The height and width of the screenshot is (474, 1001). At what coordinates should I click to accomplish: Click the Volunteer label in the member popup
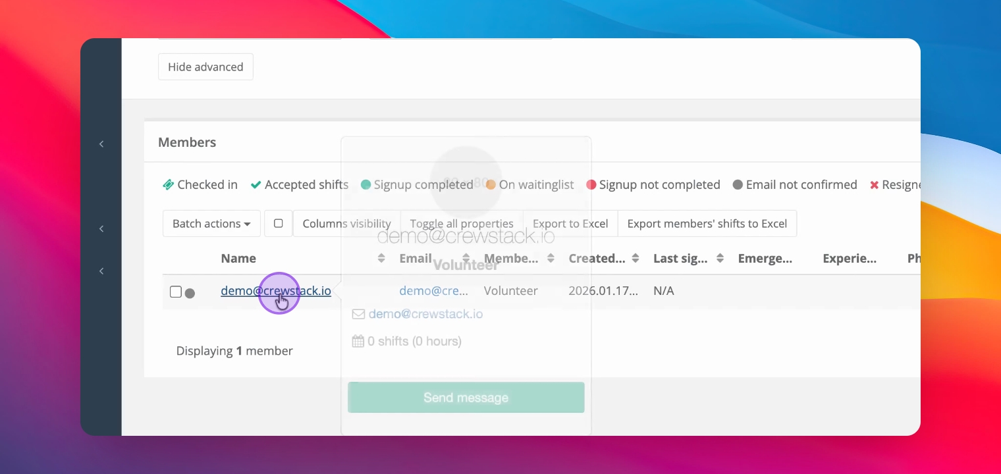click(x=466, y=265)
